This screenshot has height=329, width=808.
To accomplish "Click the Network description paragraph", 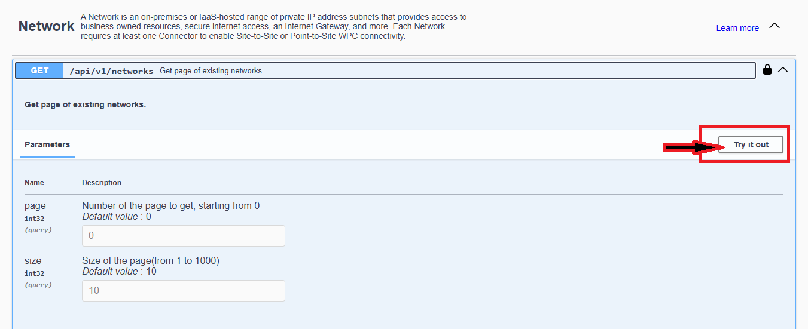I will [x=274, y=27].
